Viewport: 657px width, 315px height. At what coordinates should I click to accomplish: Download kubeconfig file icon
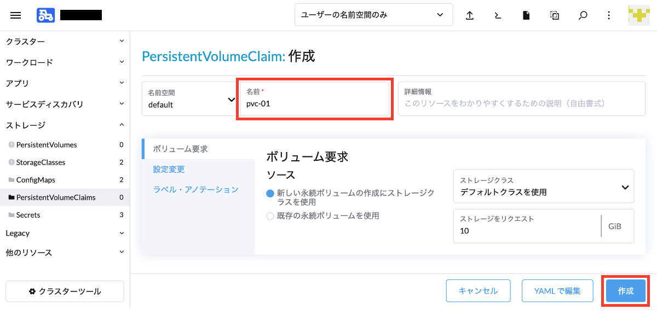click(x=526, y=15)
